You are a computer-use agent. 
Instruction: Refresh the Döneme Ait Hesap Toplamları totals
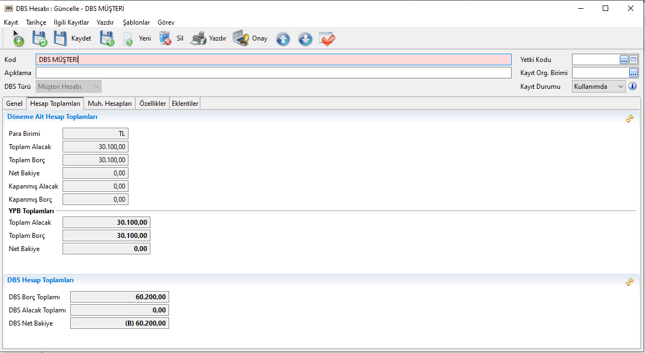coord(630,118)
